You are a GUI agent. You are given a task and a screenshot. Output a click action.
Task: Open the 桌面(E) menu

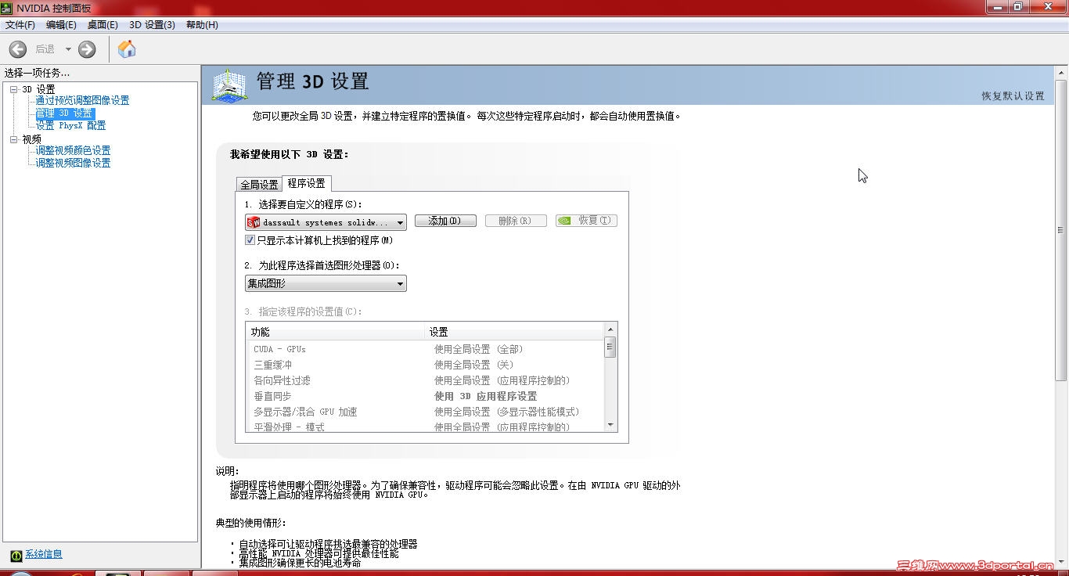coord(103,25)
